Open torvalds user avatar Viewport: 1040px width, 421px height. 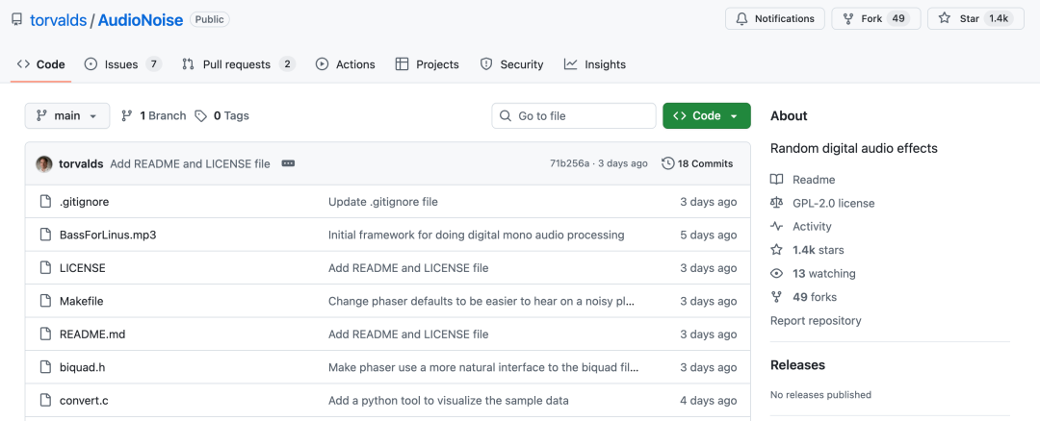(44, 163)
